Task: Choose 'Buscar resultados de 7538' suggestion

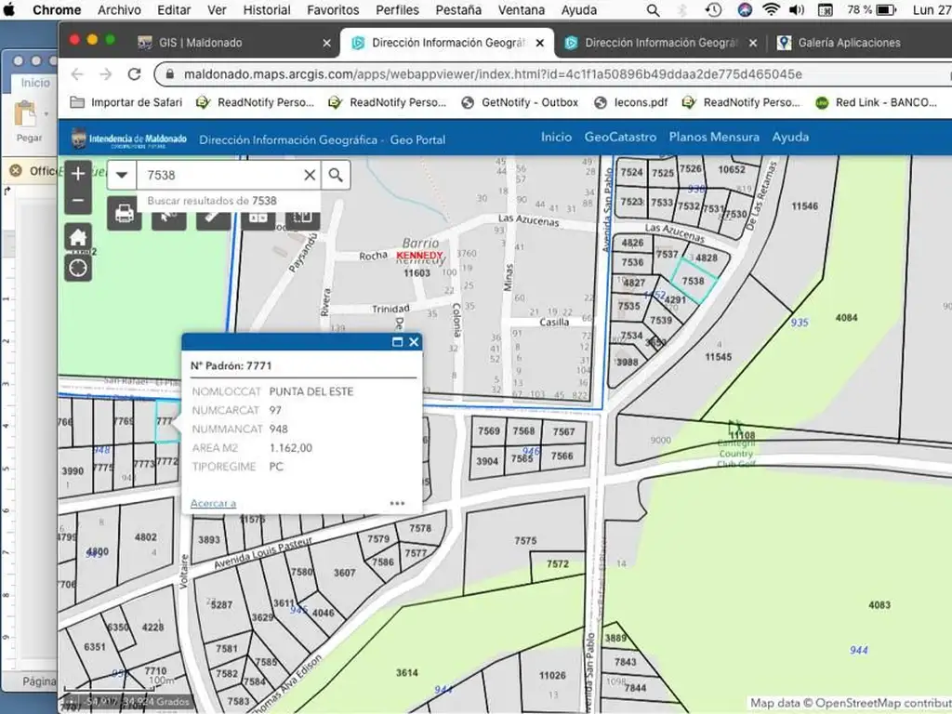Action: [212, 201]
